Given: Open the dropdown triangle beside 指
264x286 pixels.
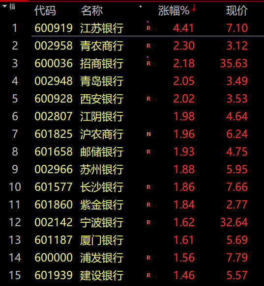Looking at the screenshot, I should [5, 6].
